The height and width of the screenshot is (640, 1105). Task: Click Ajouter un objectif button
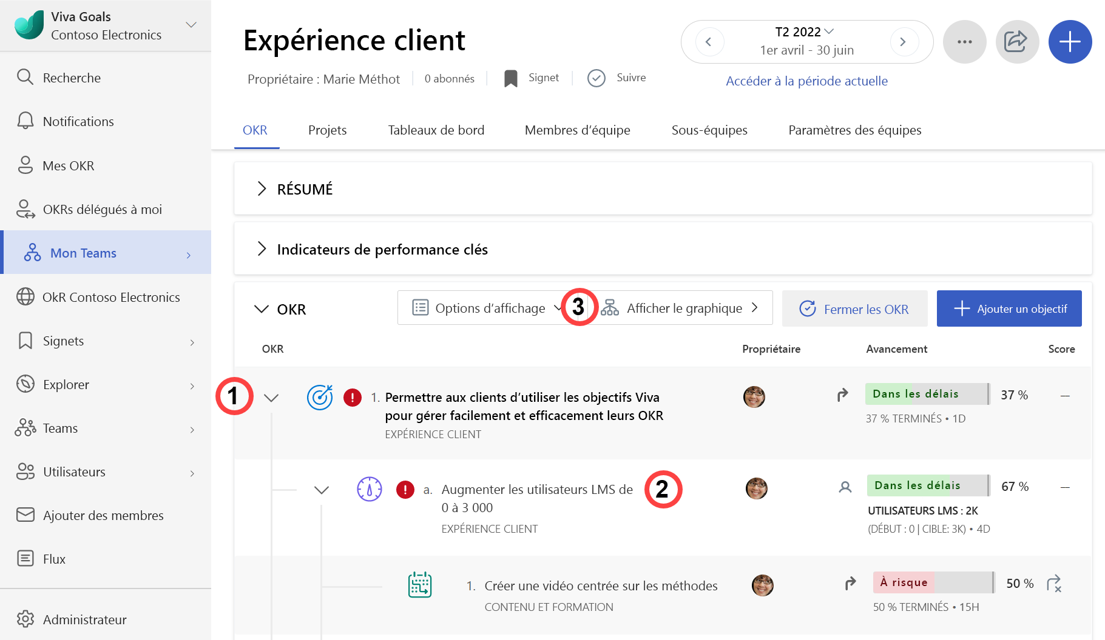click(x=1009, y=308)
